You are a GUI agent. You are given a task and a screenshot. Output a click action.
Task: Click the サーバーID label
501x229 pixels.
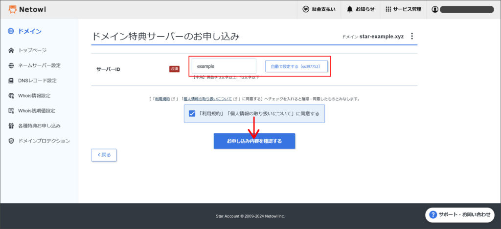click(x=108, y=69)
